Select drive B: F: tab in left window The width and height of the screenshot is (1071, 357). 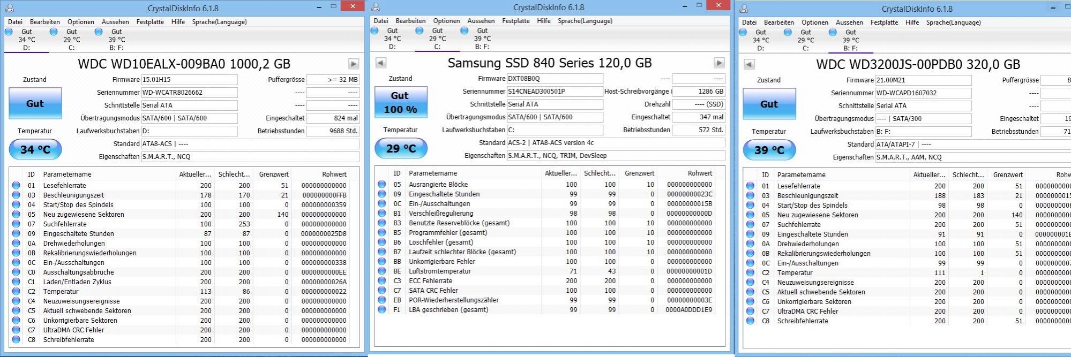point(117,40)
